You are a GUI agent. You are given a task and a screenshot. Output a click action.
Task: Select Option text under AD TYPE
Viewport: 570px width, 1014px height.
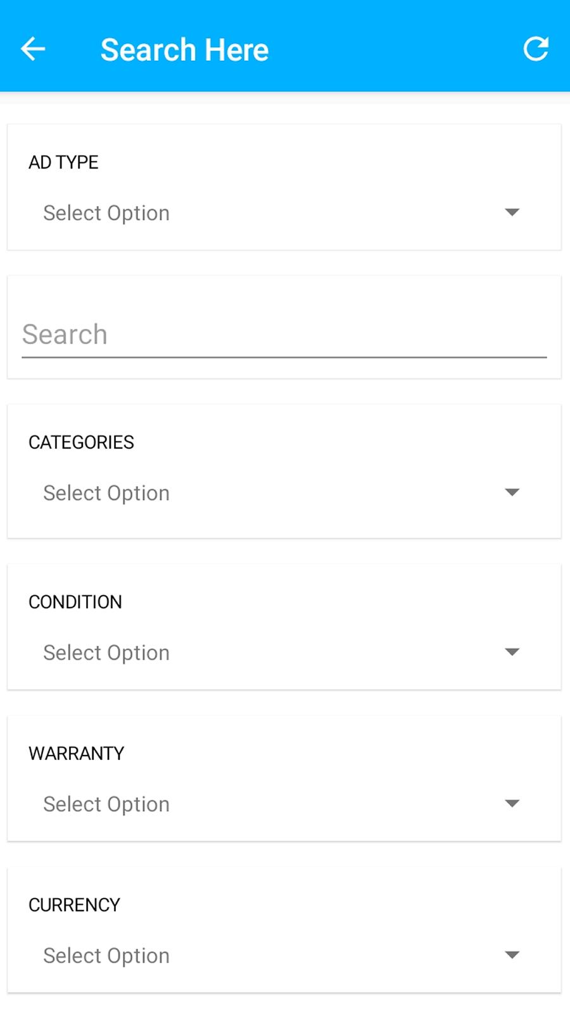point(106,214)
